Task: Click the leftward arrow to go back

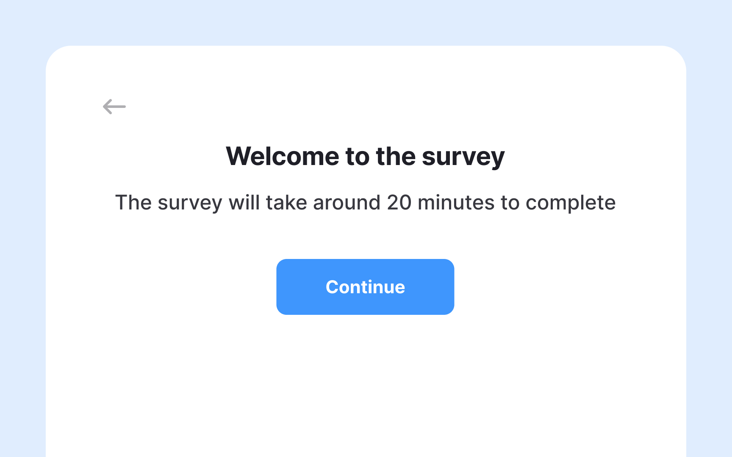Action: [114, 107]
